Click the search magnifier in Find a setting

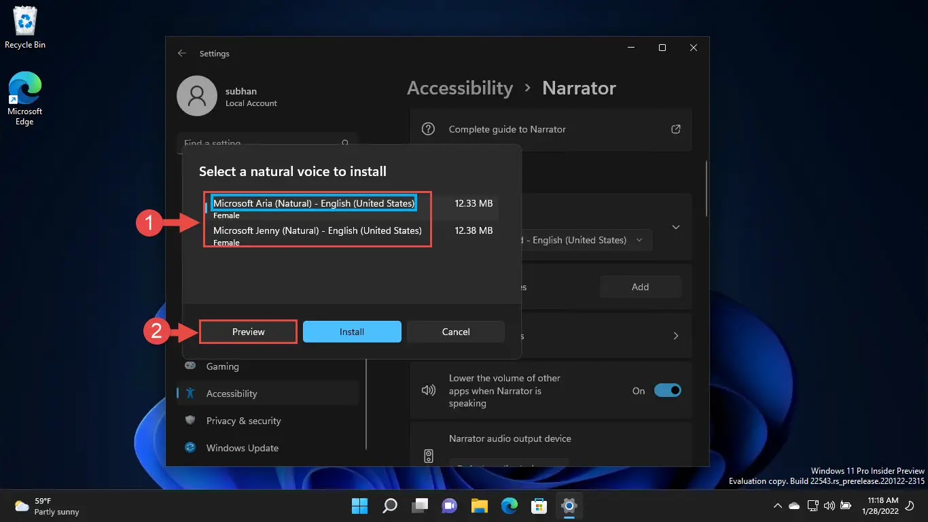point(345,143)
